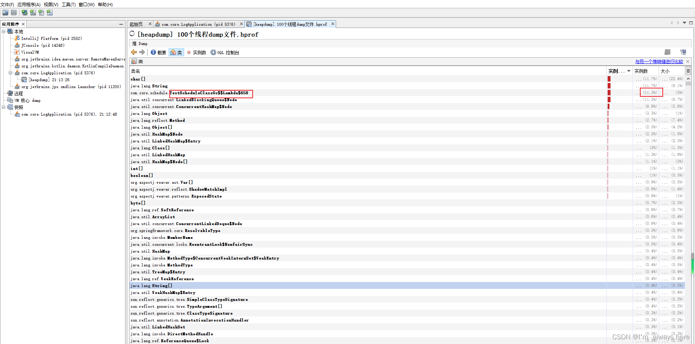This screenshot has width=695, height=344.
Task: Click the static-fields/instances gray icon top right
Action: pyautogui.click(x=667, y=52)
